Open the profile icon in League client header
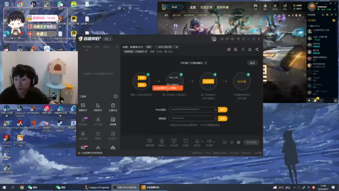Screen dimensions: 339x191 coord(256,7)
